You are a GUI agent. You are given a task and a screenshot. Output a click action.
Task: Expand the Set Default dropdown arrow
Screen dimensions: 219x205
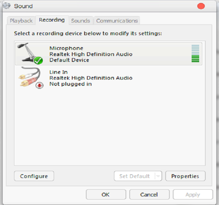click(x=158, y=176)
